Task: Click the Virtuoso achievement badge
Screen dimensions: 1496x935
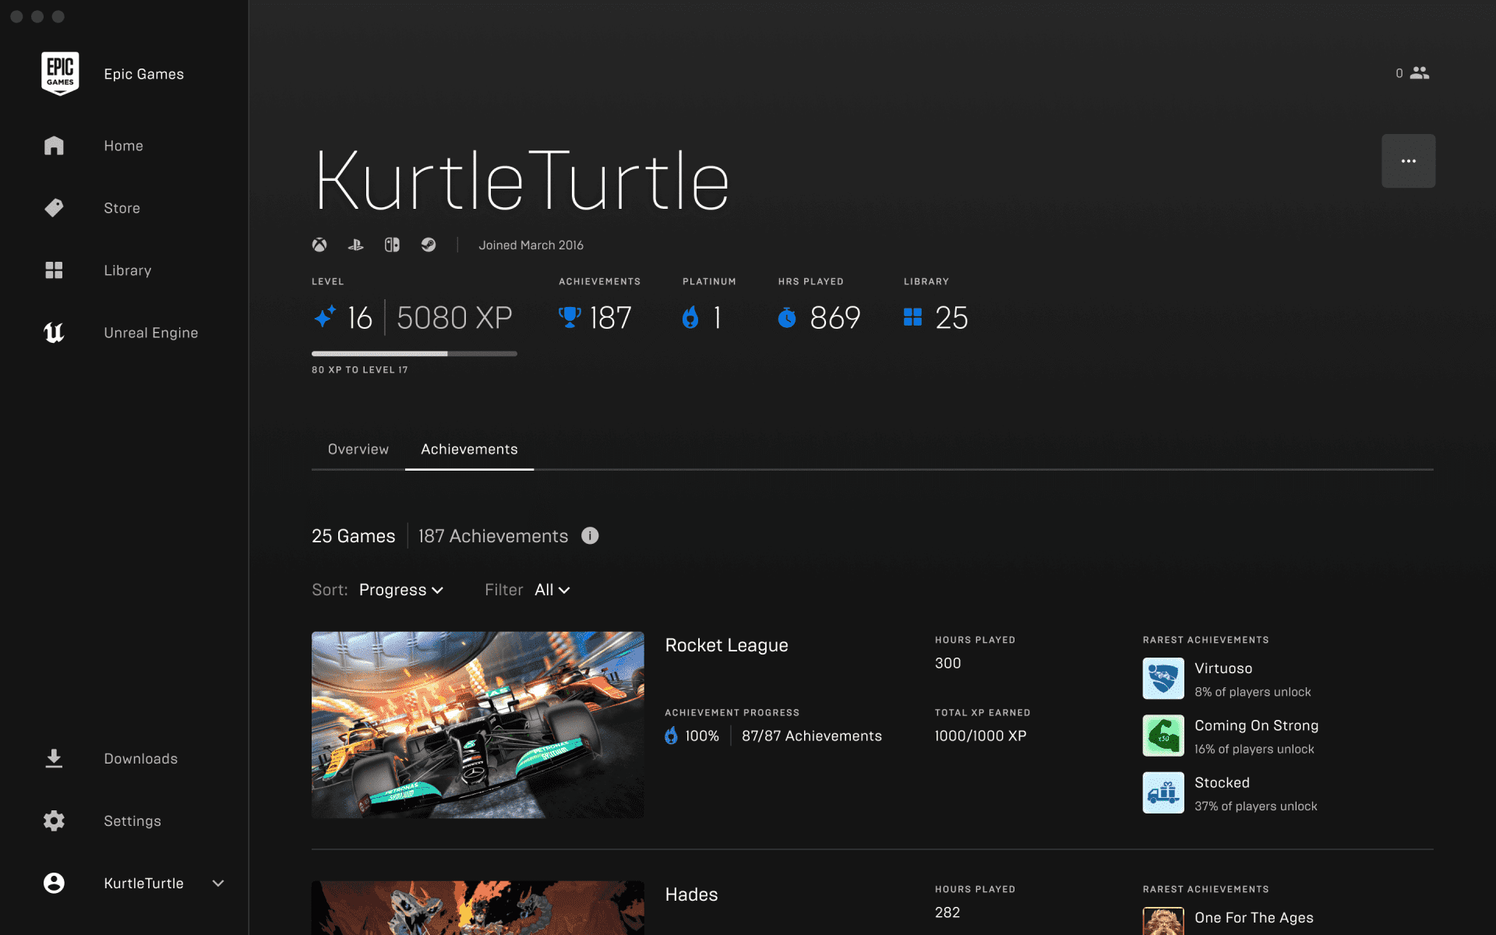Action: (x=1163, y=679)
